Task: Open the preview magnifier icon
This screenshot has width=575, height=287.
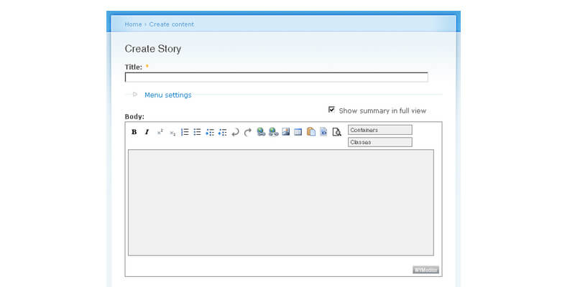Action: point(336,132)
